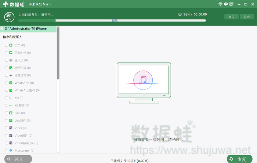Click the Kik附件 (0) icon

tap(11, 105)
